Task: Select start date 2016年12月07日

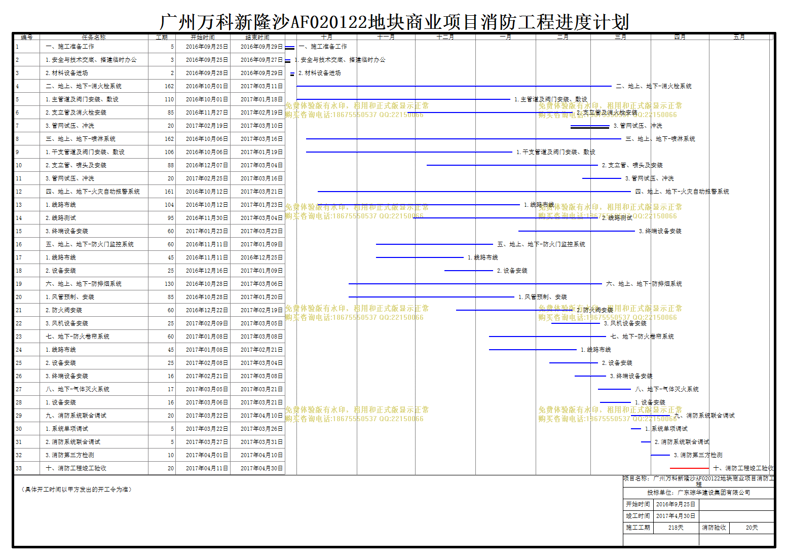Action: click(207, 165)
